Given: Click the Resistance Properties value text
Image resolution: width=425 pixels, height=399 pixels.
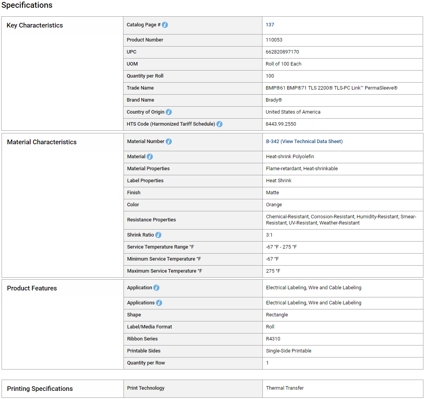Looking at the screenshot, I should [341, 220].
